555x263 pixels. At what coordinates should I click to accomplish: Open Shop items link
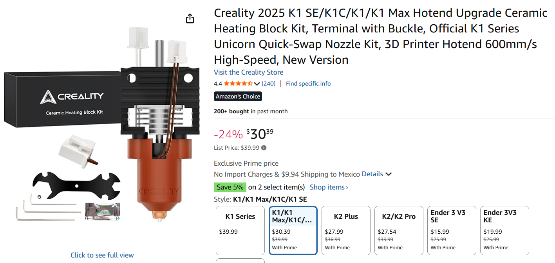pyautogui.click(x=329, y=187)
